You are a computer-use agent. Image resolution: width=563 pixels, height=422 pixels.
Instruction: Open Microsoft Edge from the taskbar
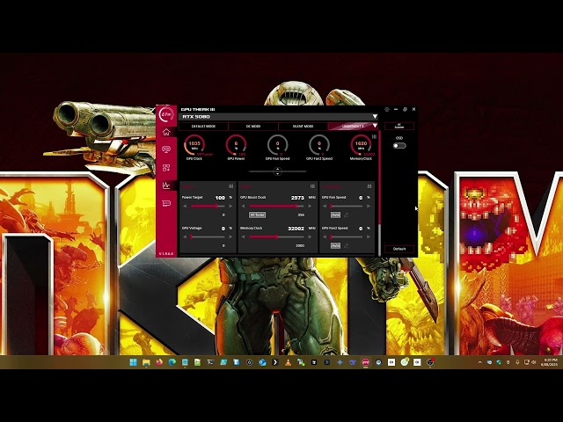coord(172,362)
